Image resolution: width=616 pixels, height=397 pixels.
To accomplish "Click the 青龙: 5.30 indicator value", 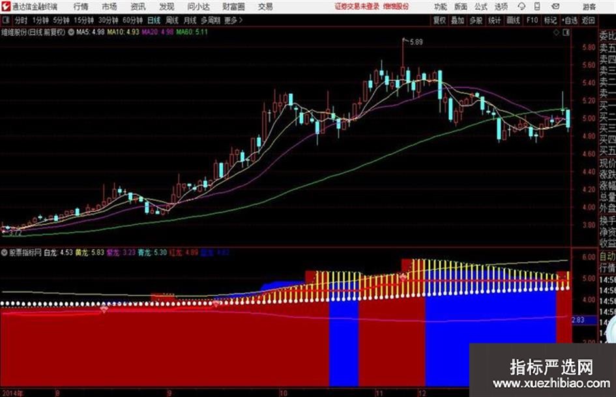I will click(x=152, y=253).
